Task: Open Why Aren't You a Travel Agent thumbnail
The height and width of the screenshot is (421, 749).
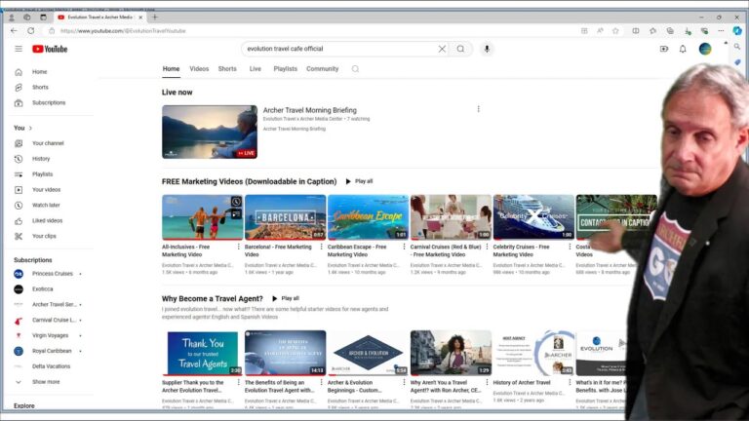Action: tap(451, 353)
